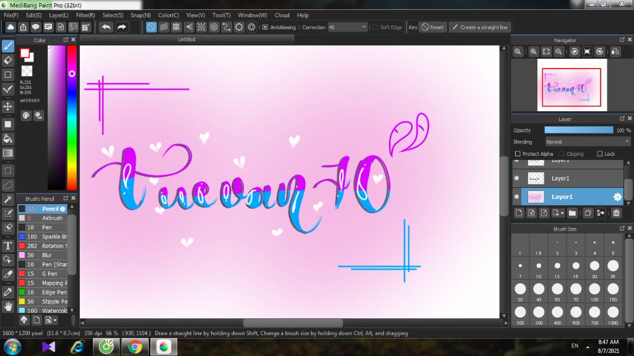Click Navigator zoom in magnifier
The height and width of the screenshot is (356, 634).
point(533,52)
